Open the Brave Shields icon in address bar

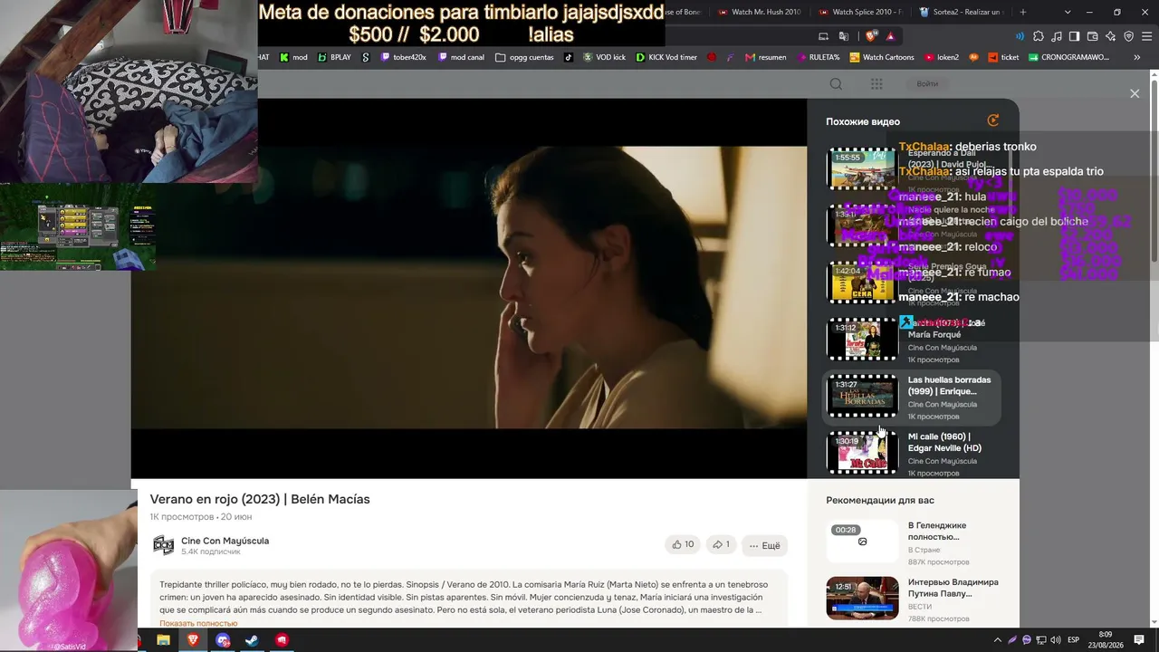click(x=871, y=36)
